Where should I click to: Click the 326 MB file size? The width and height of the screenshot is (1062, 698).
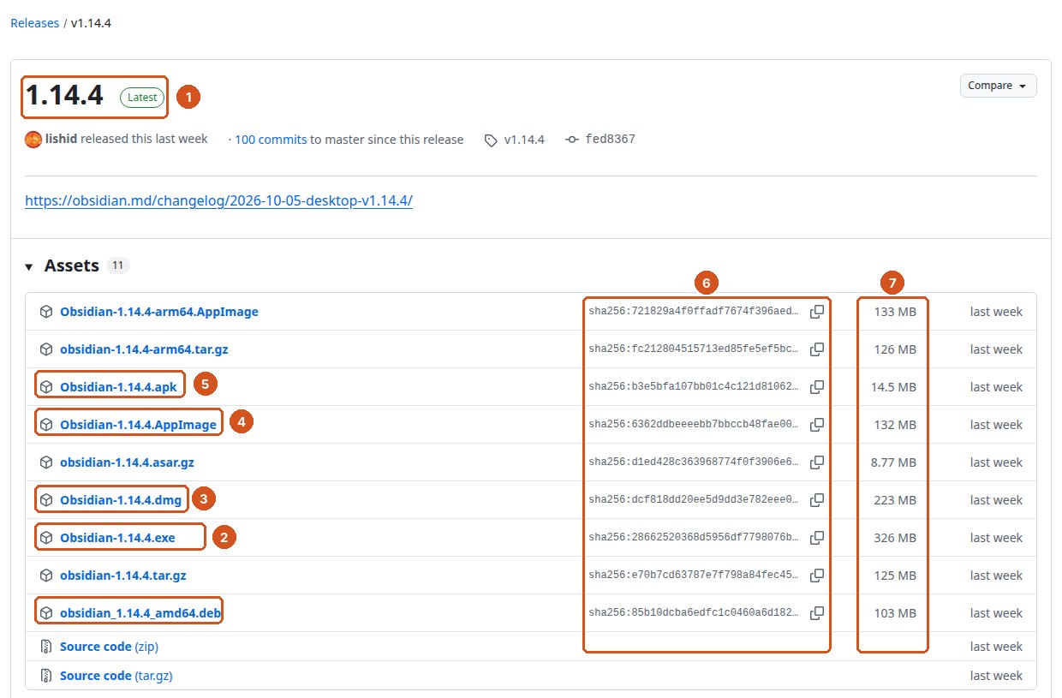tap(895, 538)
